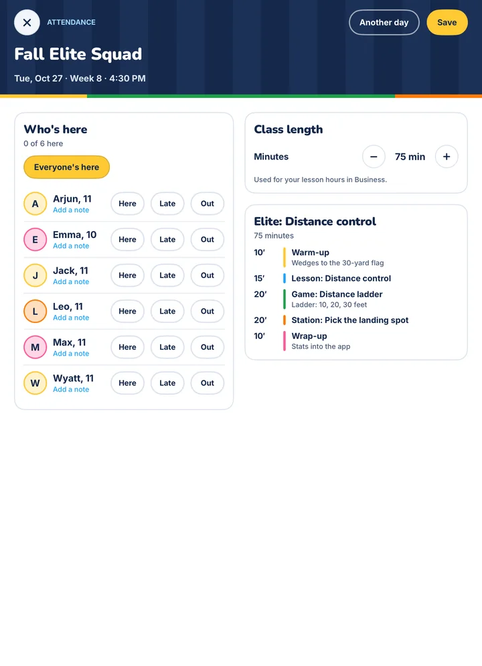Click the Stats into the app note
Viewport: 482px width, 666px height.
click(x=321, y=346)
